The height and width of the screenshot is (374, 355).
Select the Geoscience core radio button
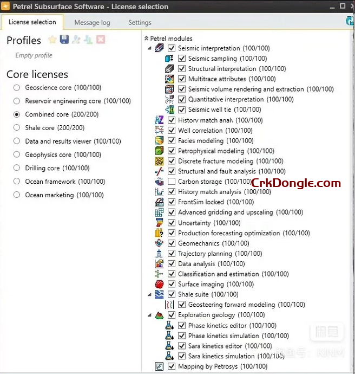pos(17,88)
